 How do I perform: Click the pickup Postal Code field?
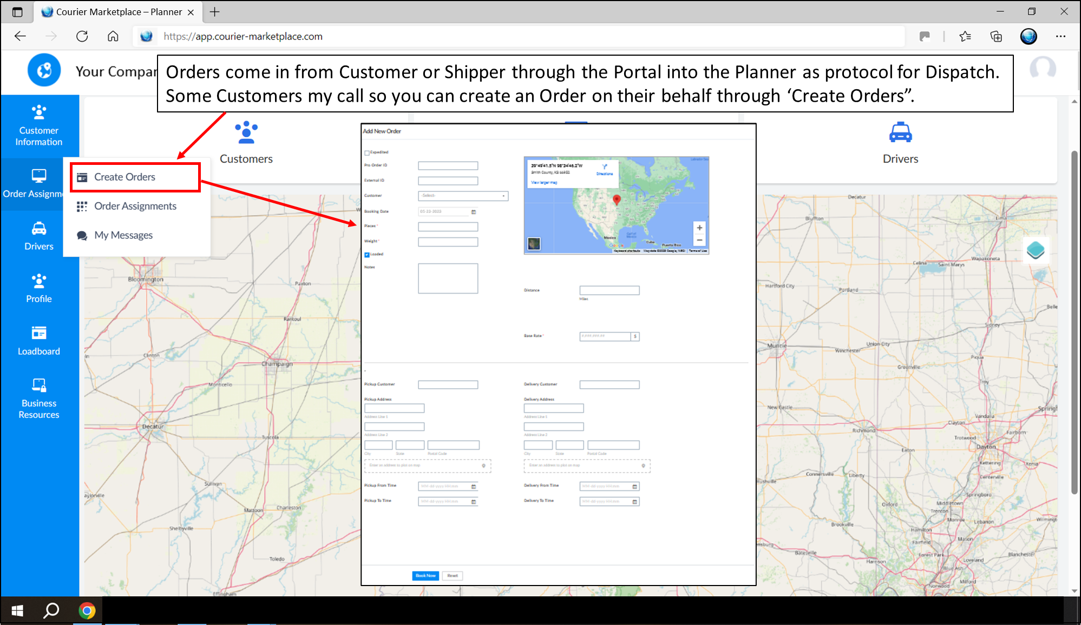click(x=454, y=445)
